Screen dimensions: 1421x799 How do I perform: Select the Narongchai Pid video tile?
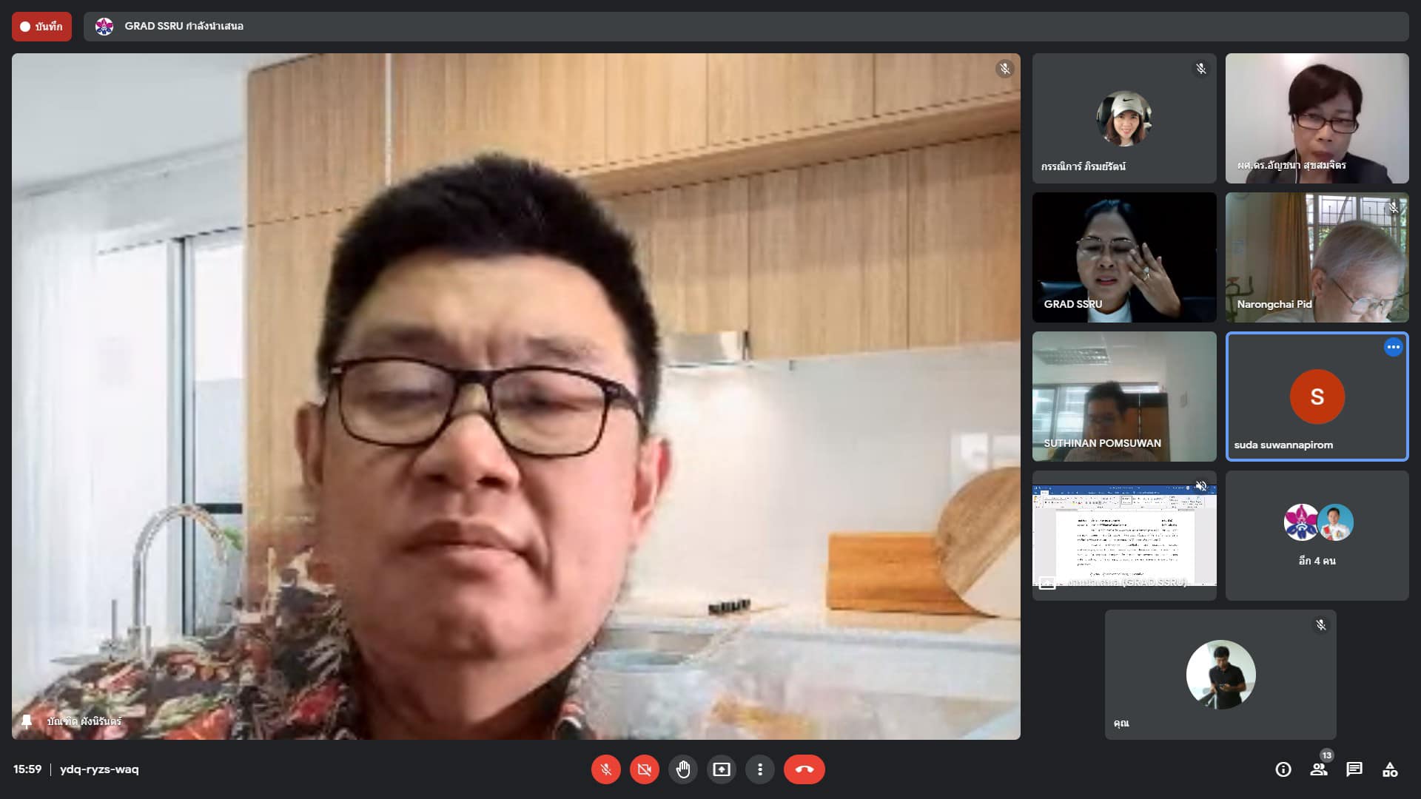coord(1317,257)
